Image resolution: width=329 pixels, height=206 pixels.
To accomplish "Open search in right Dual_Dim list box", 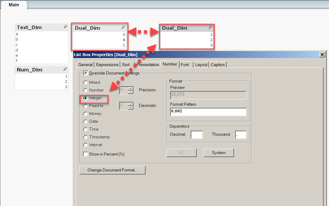I will [210, 28].
